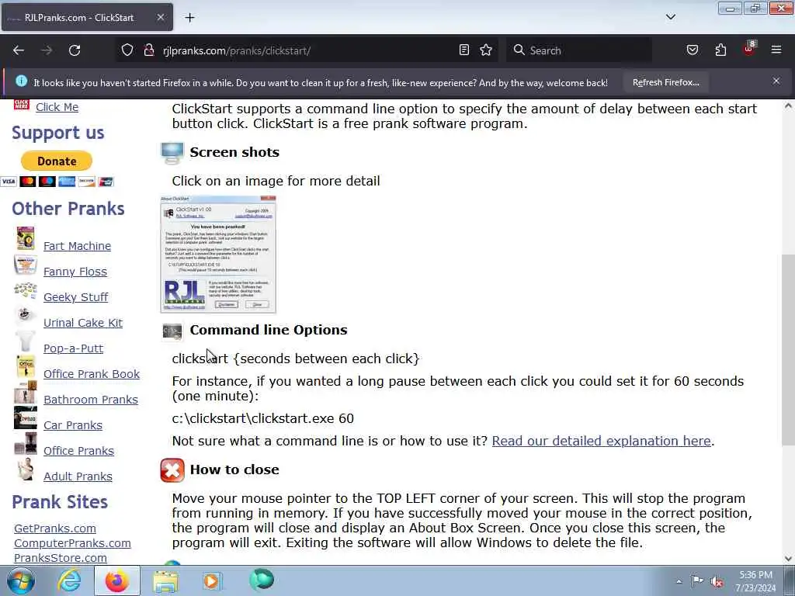This screenshot has width=795, height=596.
Task: Visit ComputerPranks.com link
Action: click(x=72, y=542)
